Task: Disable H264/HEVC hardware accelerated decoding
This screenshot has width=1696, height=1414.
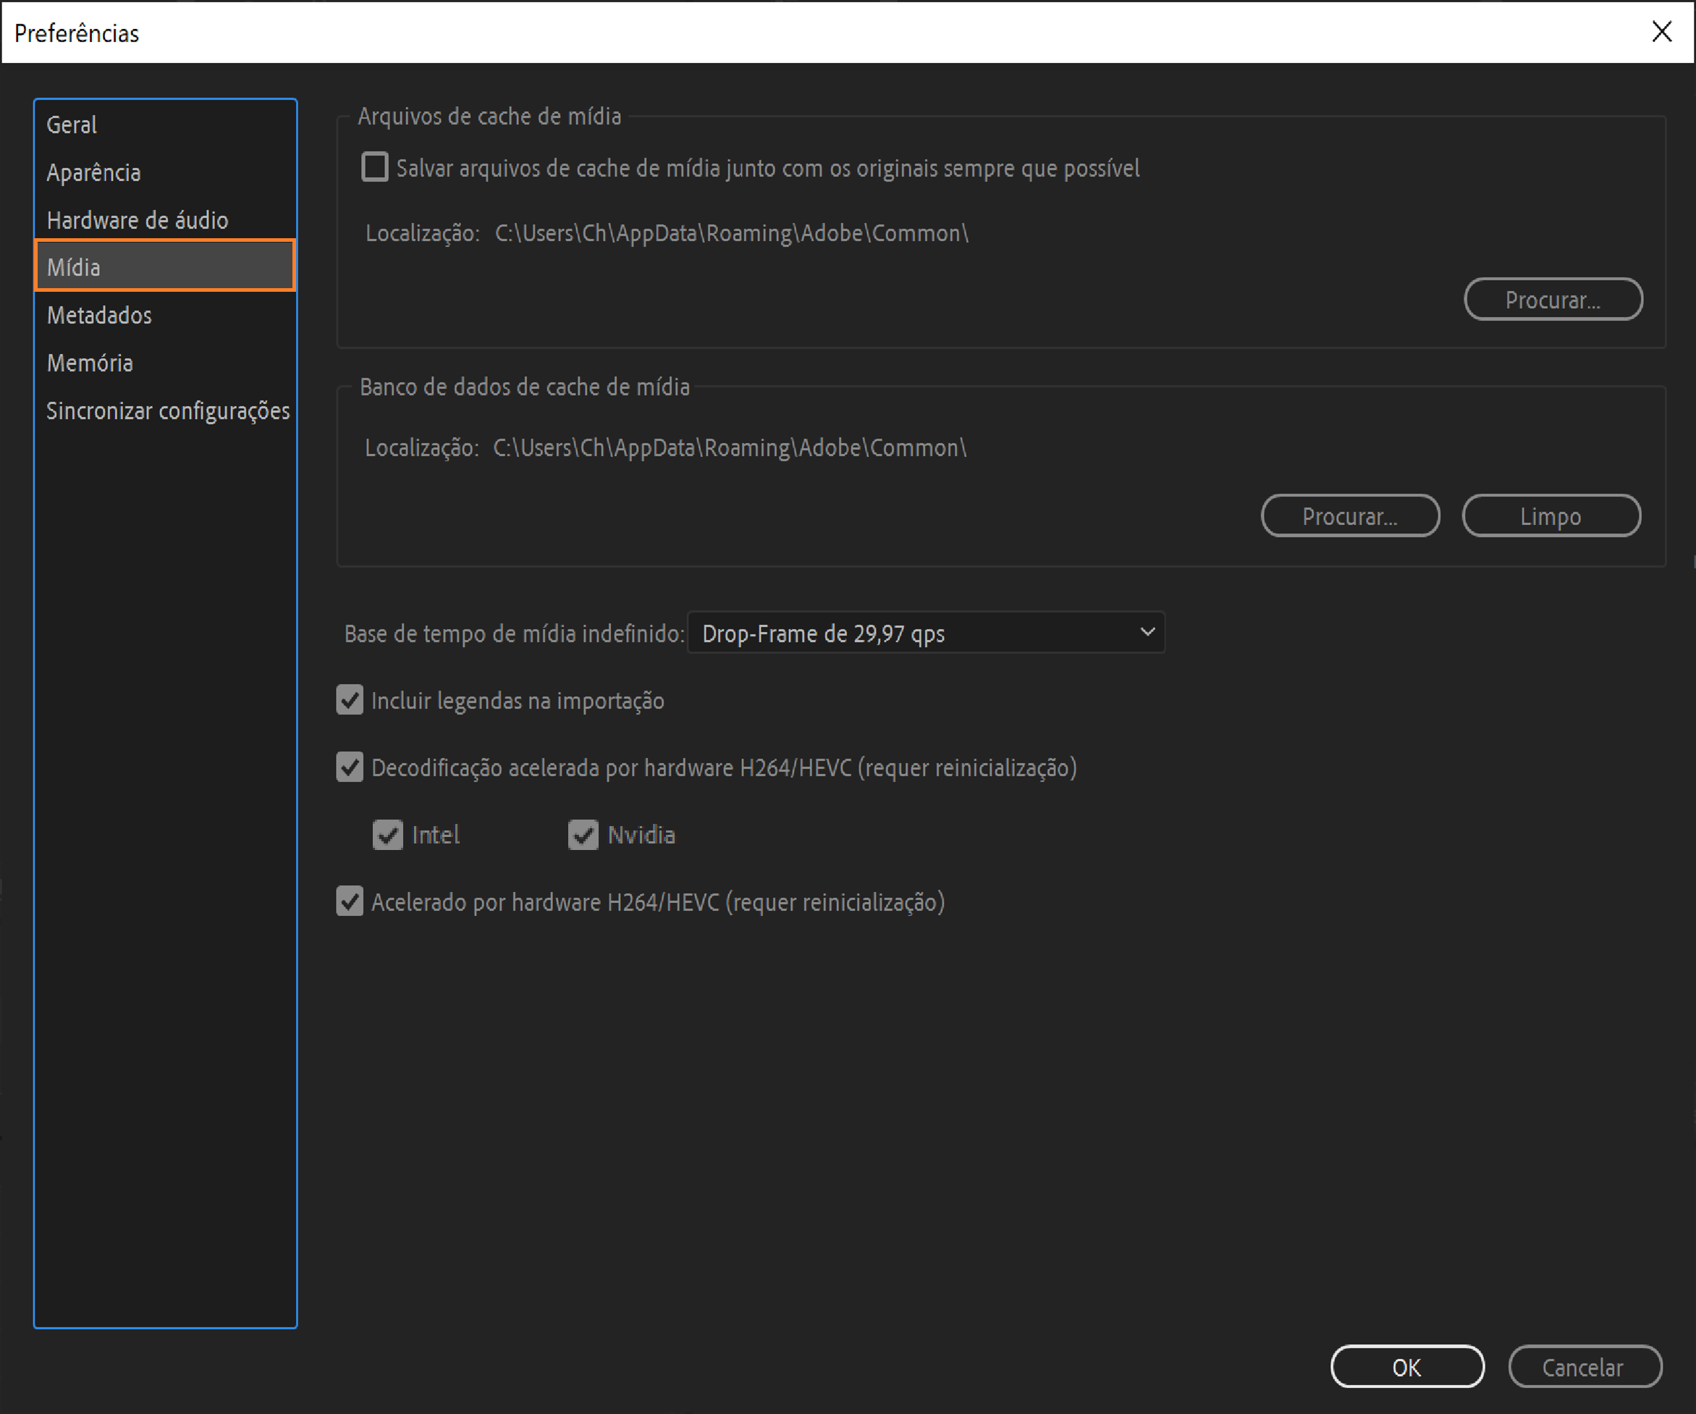Action: tap(350, 767)
